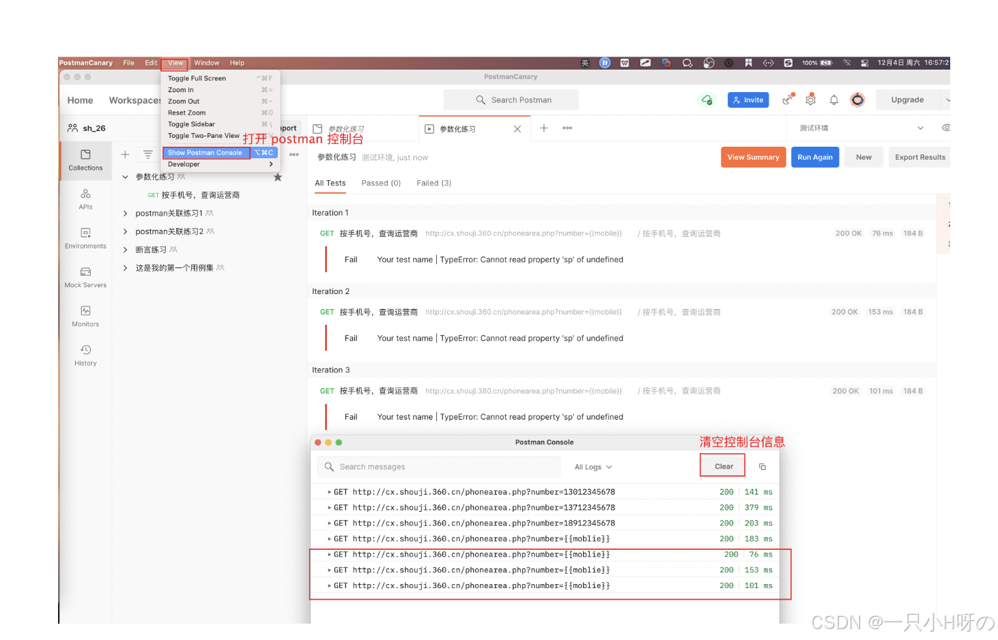Click the Wi-Fi icon in macOS menu bar

pos(847,63)
